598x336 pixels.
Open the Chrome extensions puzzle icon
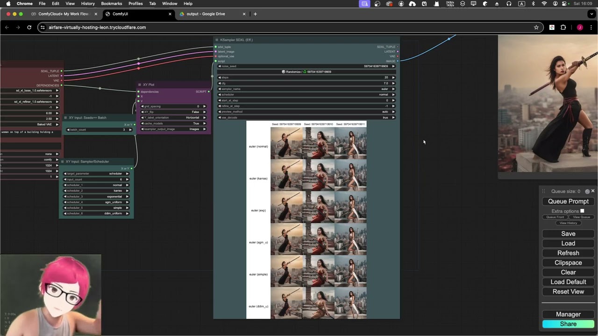563,28
